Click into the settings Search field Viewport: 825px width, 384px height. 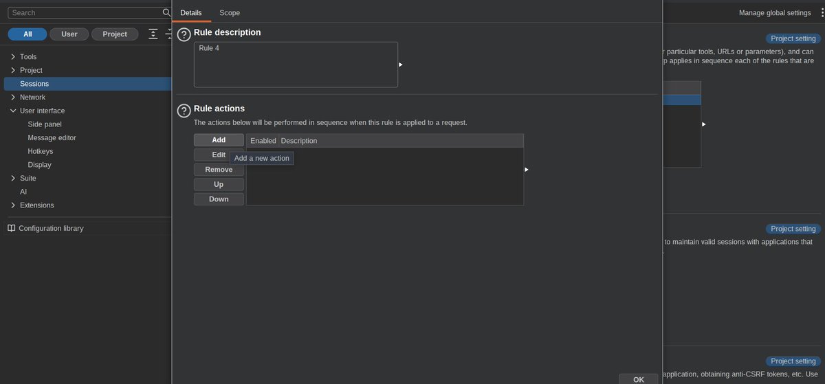point(85,12)
